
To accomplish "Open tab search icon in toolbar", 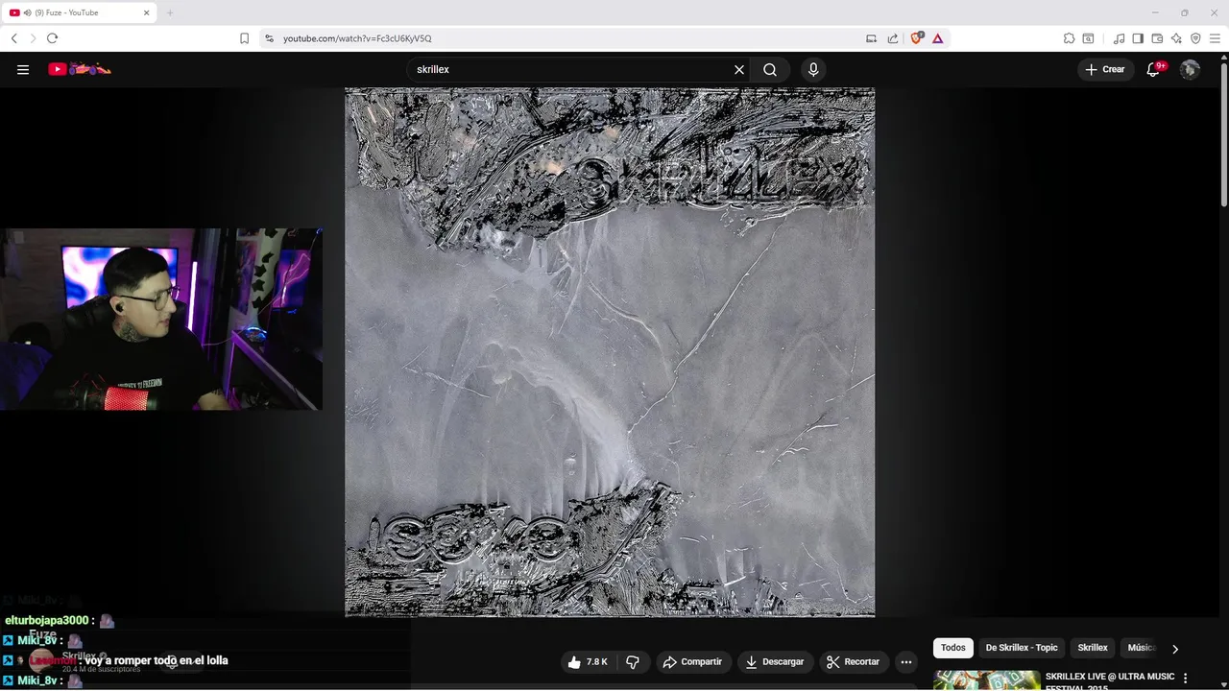I will click(1088, 38).
